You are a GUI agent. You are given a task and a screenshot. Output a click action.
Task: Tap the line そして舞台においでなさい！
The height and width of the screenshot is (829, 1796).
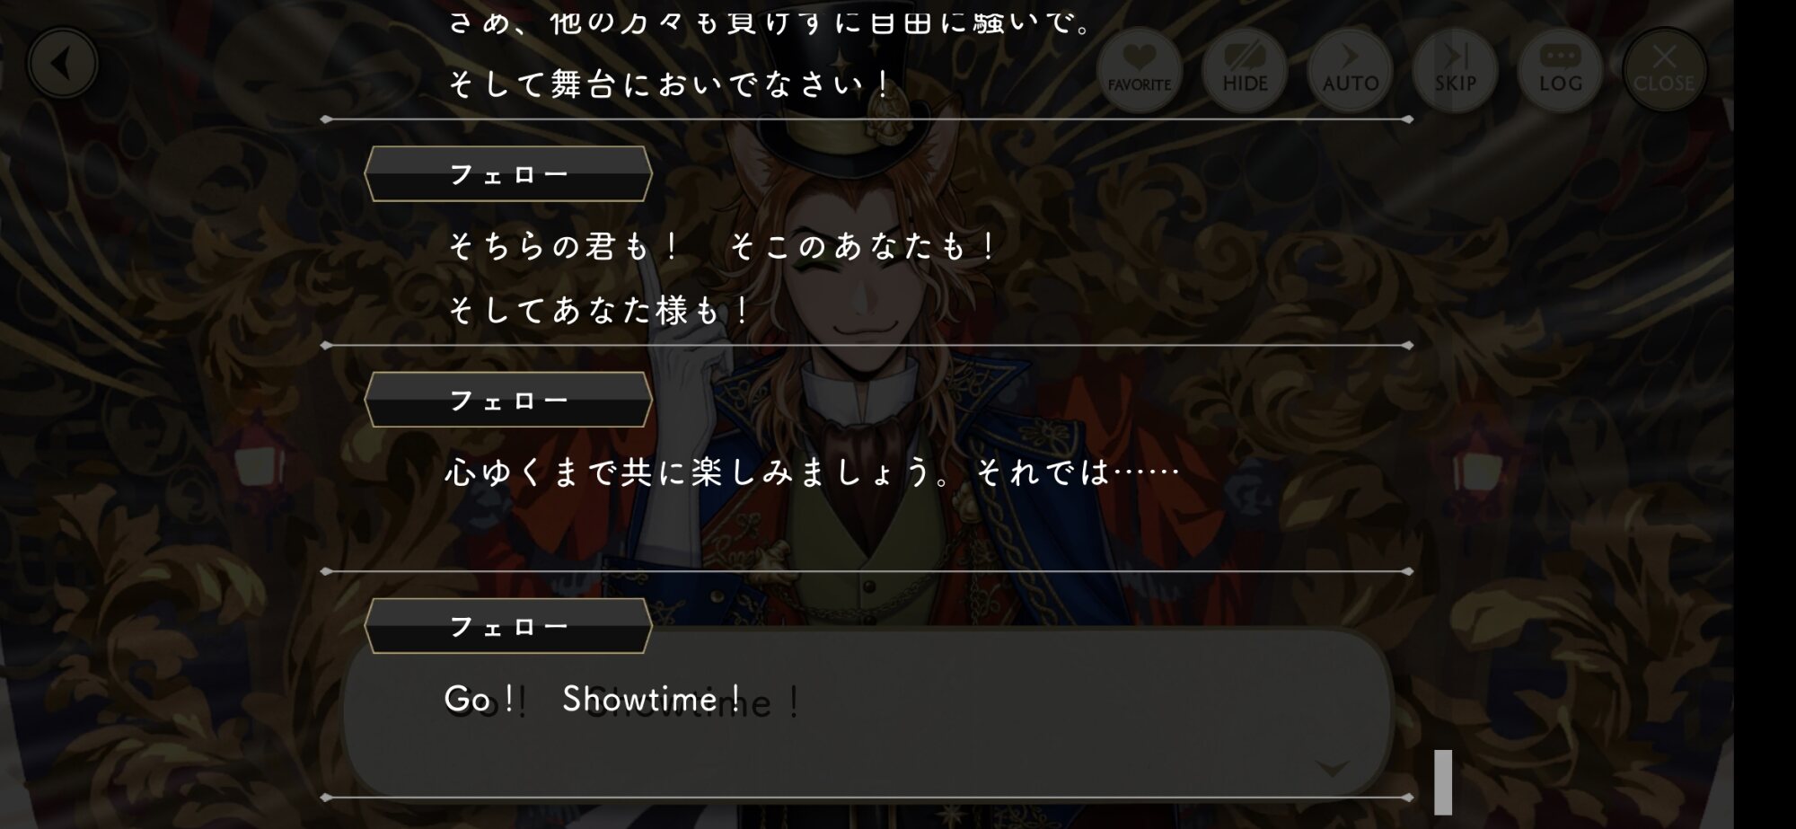point(670,84)
